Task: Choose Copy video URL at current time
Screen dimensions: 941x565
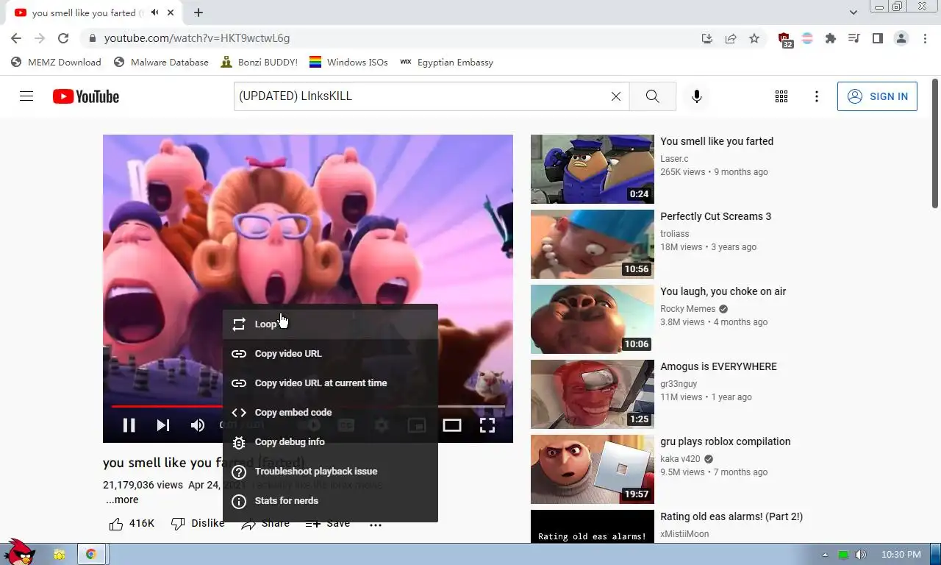Action: 330,383
